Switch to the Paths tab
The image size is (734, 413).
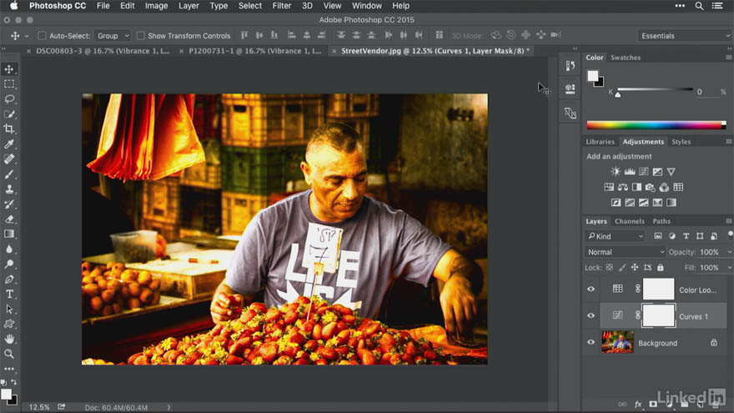[x=661, y=221]
